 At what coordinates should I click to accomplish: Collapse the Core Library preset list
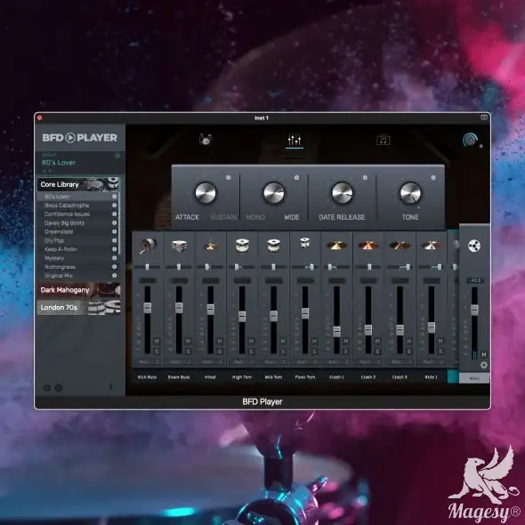[78, 184]
